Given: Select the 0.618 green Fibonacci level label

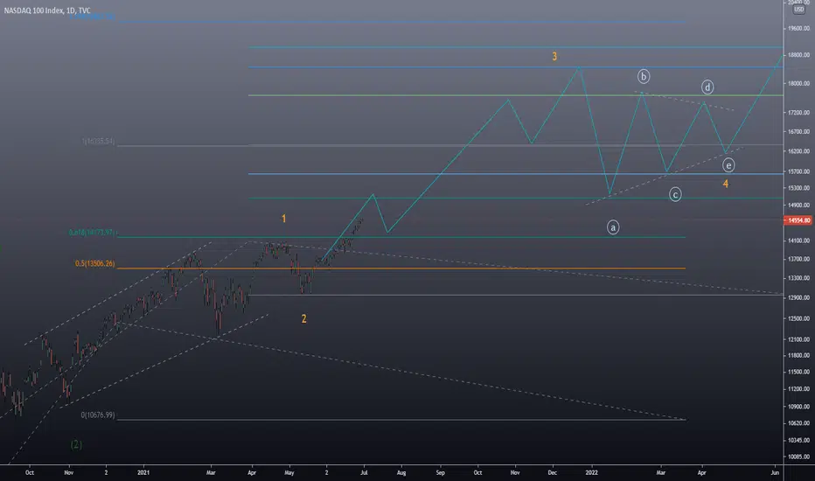Looking at the screenshot, I should pos(92,233).
